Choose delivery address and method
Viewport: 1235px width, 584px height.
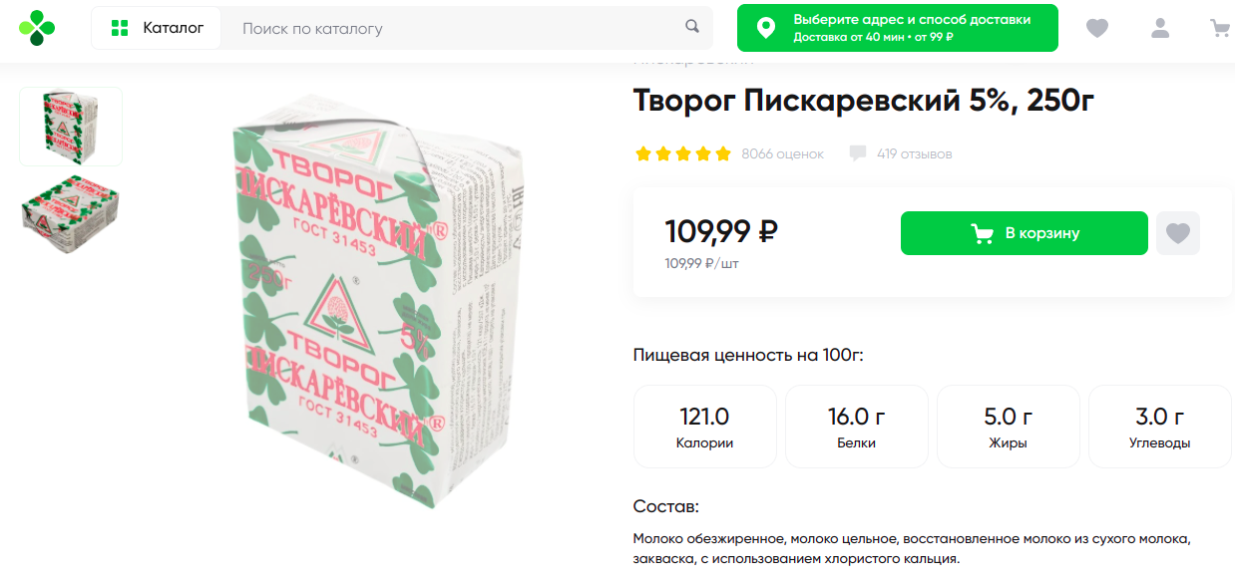pyautogui.click(x=897, y=28)
